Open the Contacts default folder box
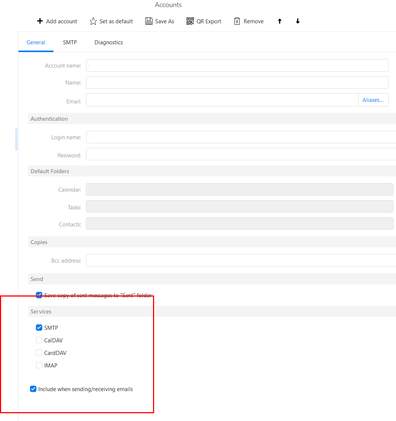 click(x=239, y=223)
